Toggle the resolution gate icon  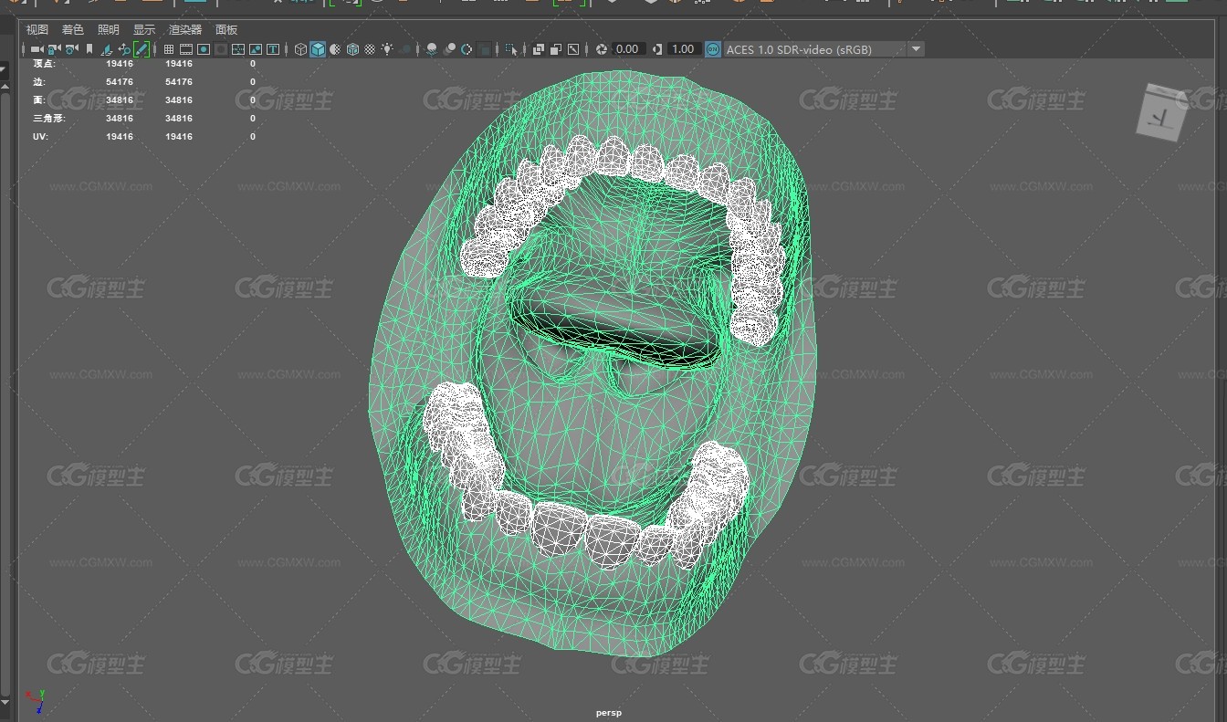pos(204,49)
